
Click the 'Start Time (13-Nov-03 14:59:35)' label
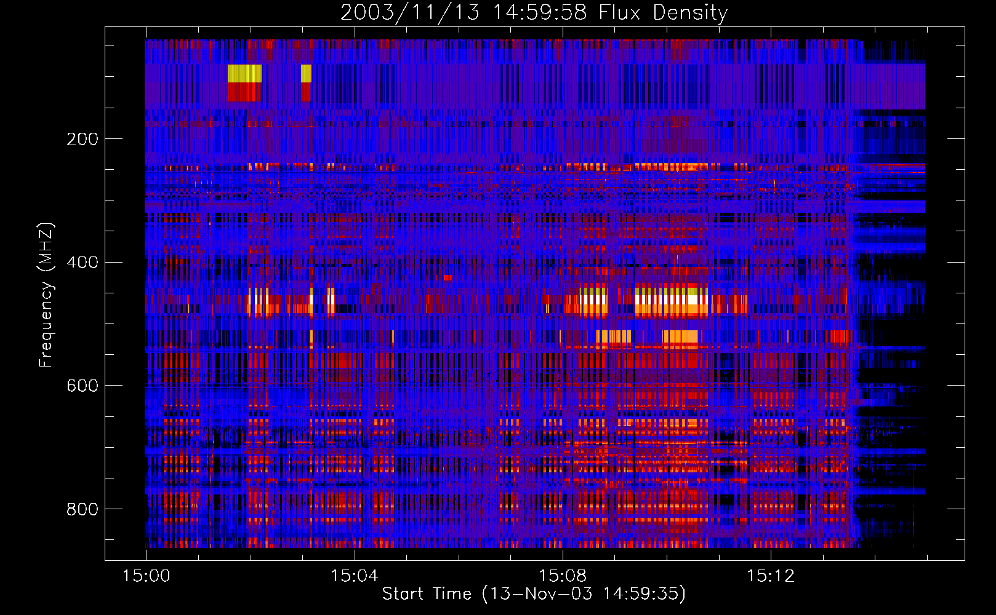click(534, 594)
